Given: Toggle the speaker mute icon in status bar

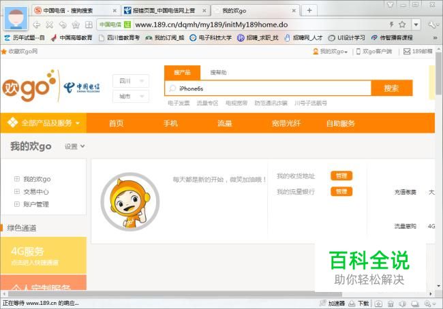Looking at the screenshot, I should 403,304.
